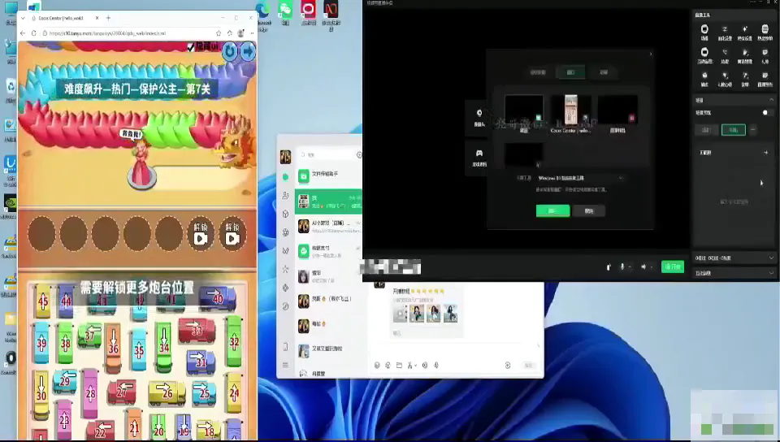The width and height of the screenshot is (780, 442).
Task: Tap the orange car numbered 36
Action: click(114, 348)
